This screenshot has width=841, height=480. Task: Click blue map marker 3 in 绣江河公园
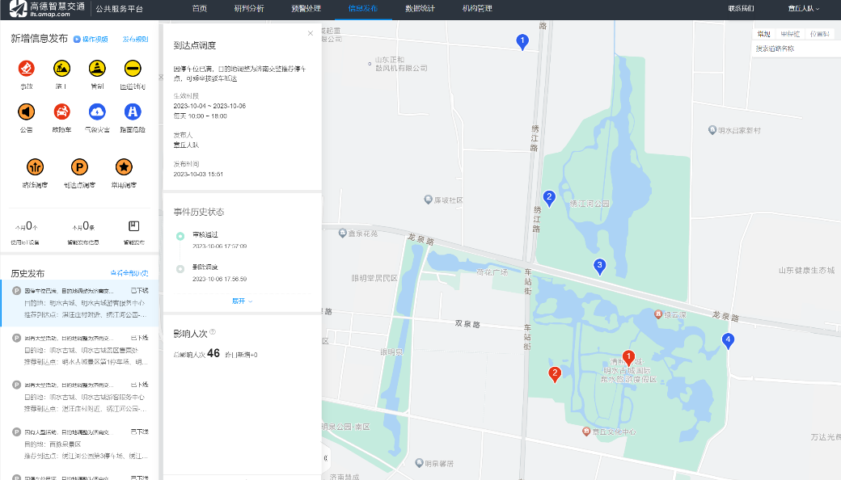(x=600, y=266)
